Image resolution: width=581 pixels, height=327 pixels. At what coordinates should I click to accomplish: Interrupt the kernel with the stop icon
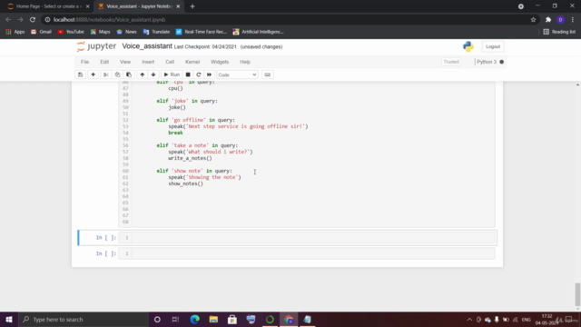point(188,74)
